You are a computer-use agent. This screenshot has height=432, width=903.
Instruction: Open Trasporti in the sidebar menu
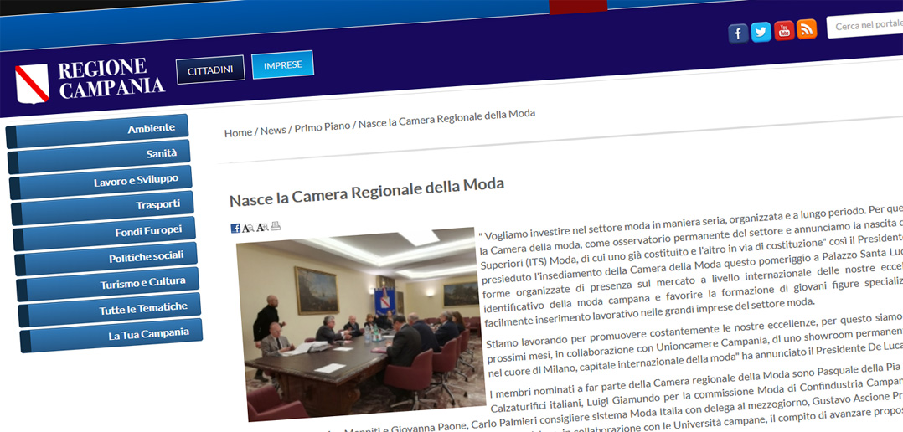(102, 208)
